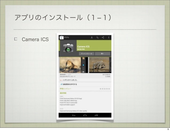Open search with the magnifier icon
The width and height of the screenshot is (170, 131).
click(97, 37)
